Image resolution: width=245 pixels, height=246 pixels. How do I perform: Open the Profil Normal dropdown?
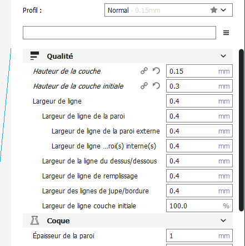tap(168, 10)
